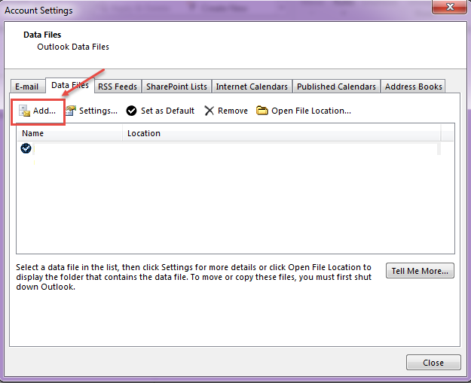Sort by the Name column header
The width and height of the screenshot is (471, 383).
click(x=69, y=133)
